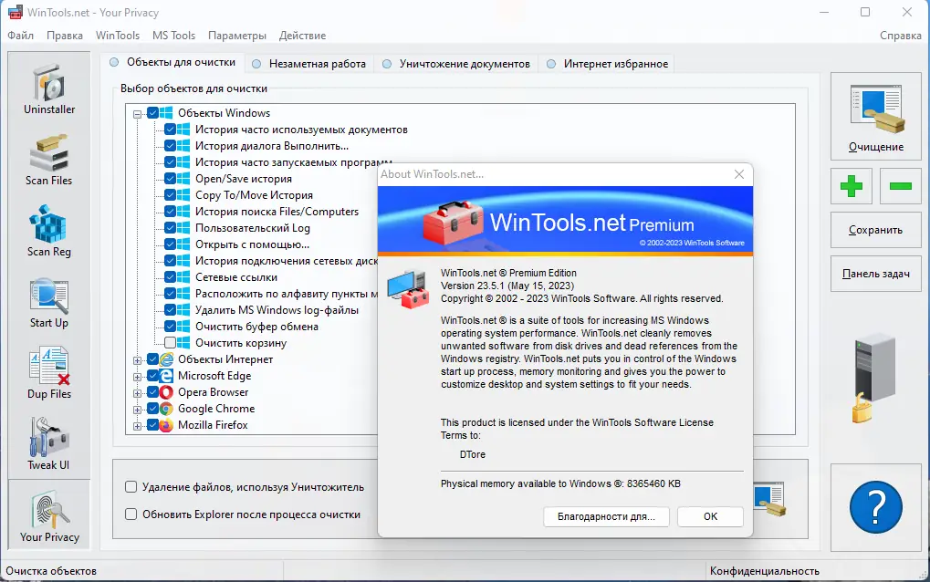Click the Internet Explorer icon for Объекты Интернет
This screenshot has height=582, width=930.
tap(167, 359)
